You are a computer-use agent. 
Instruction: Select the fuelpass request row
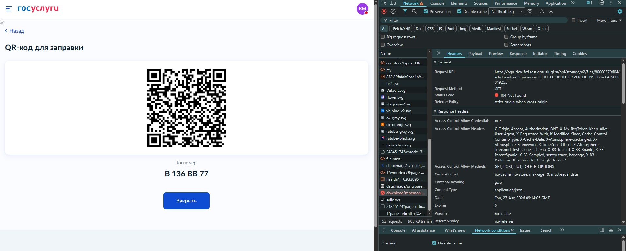pos(403,159)
